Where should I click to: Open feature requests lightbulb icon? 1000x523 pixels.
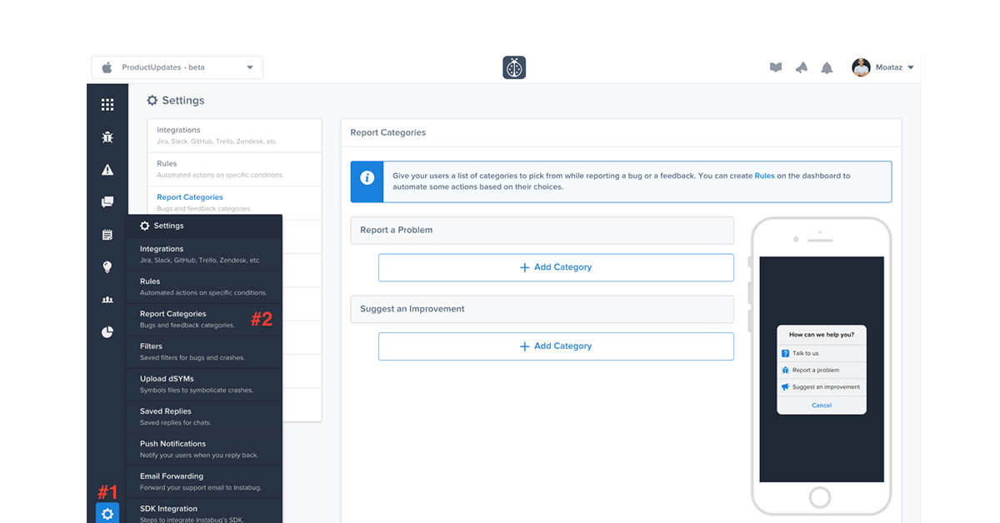pyautogui.click(x=107, y=267)
